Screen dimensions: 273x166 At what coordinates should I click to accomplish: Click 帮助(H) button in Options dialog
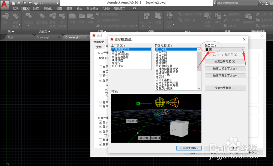pos(254,153)
